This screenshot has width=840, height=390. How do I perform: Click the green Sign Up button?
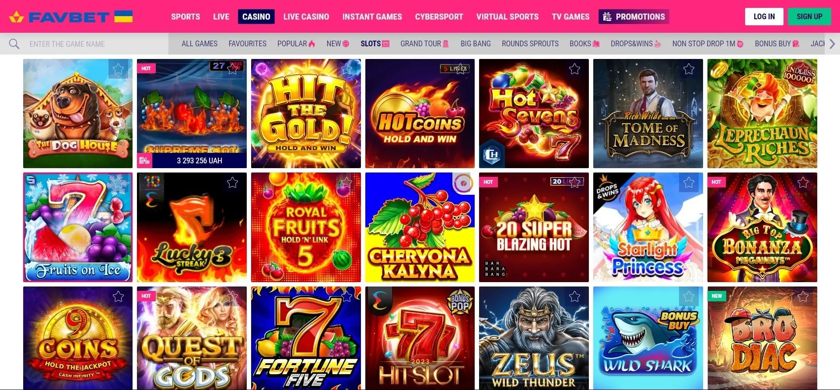click(x=809, y=17)
